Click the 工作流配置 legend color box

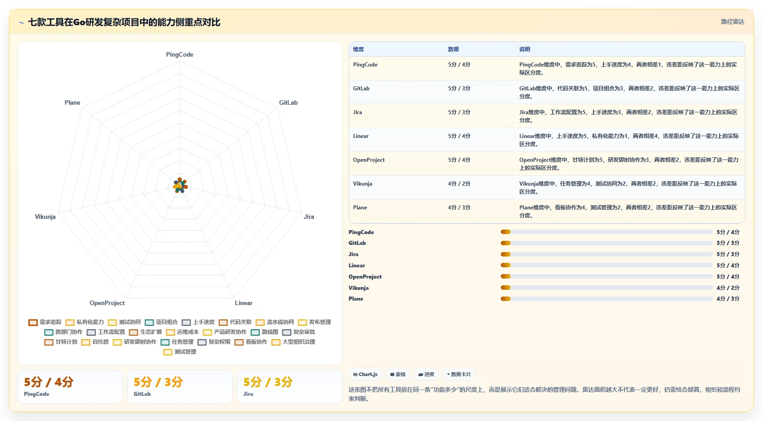[x=91, y=332]
